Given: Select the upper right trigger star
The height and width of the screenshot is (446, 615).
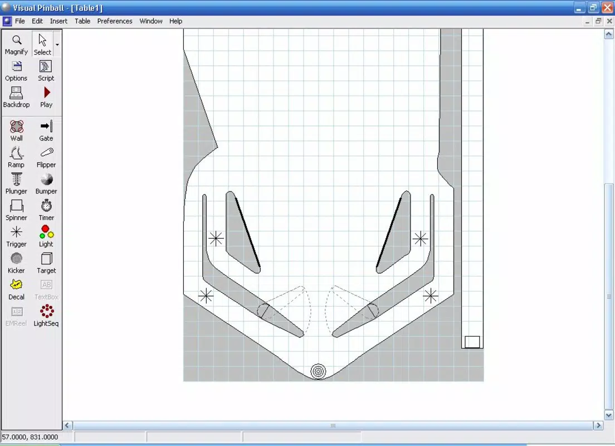Looking at the screenshot, I should (x=421, y=239).
